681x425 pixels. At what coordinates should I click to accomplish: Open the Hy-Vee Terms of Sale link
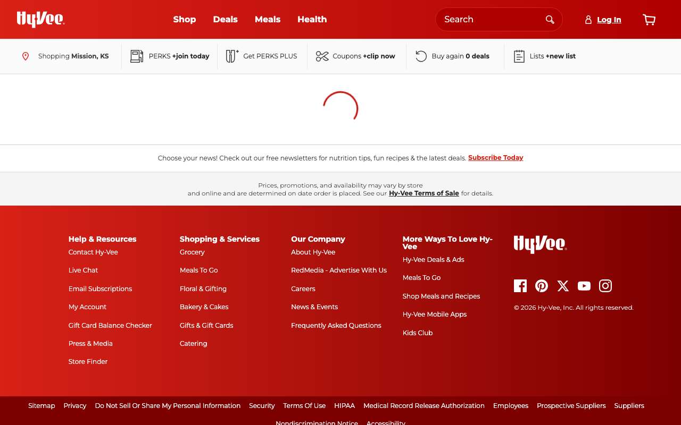(x=424, y=193)
